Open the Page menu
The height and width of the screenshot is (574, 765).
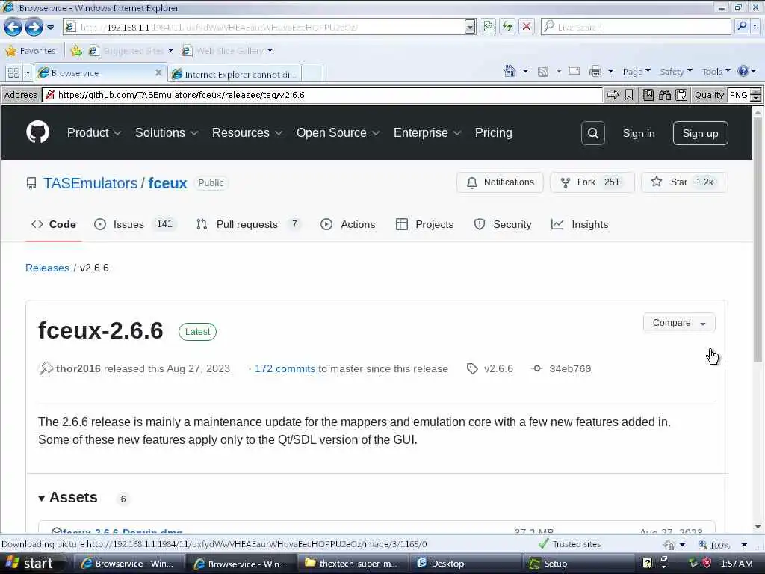click(637, 72)
